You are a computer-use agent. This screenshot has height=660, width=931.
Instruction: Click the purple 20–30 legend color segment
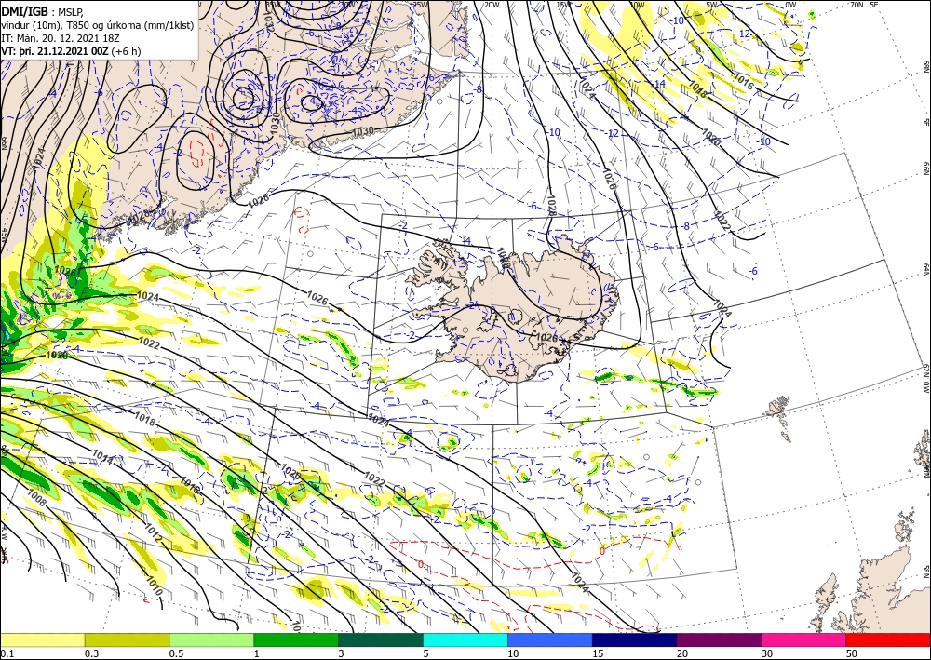[719, 640]
